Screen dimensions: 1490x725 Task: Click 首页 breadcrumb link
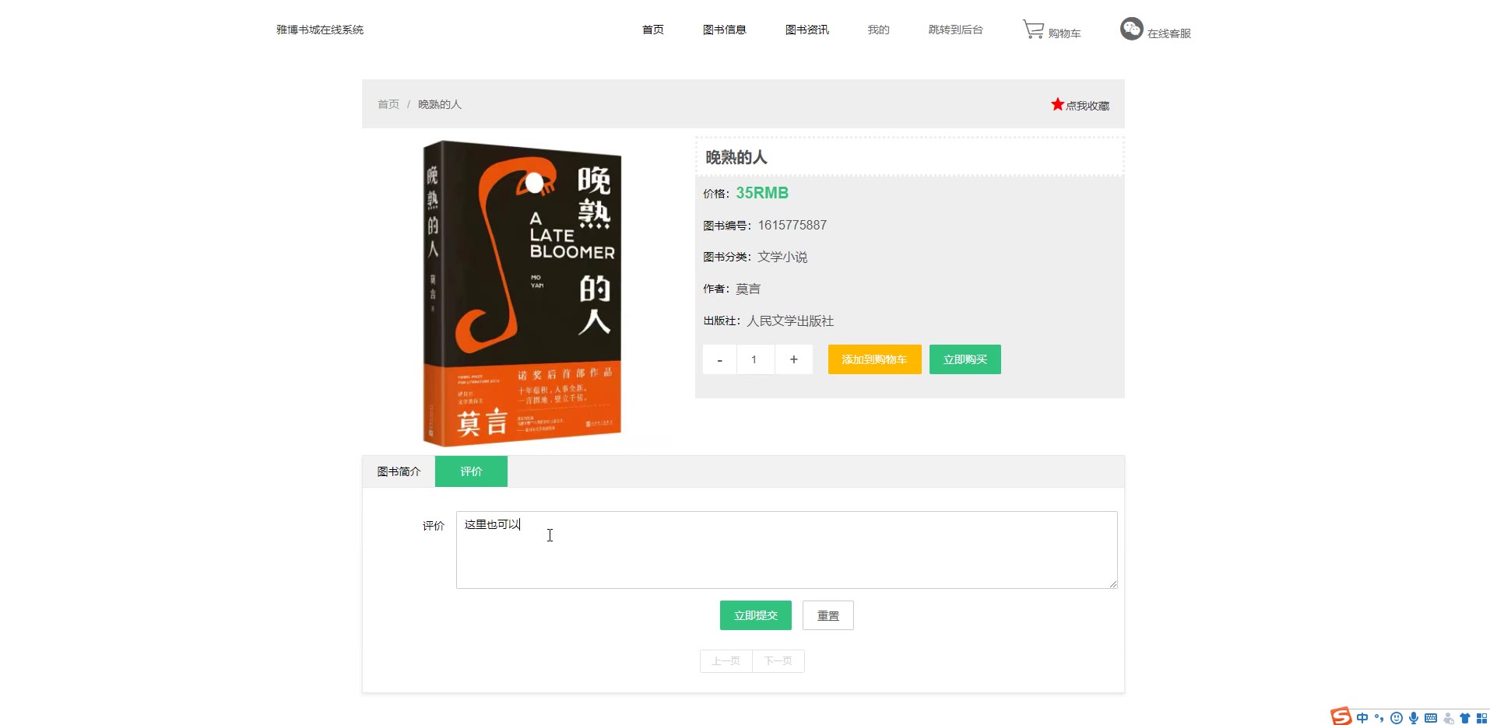pyautogui.click(x=388, y=104)
